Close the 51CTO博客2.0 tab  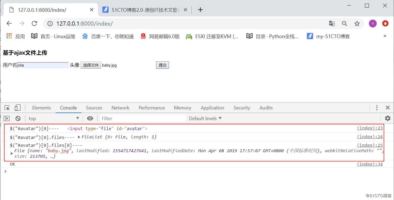(185, 10)
